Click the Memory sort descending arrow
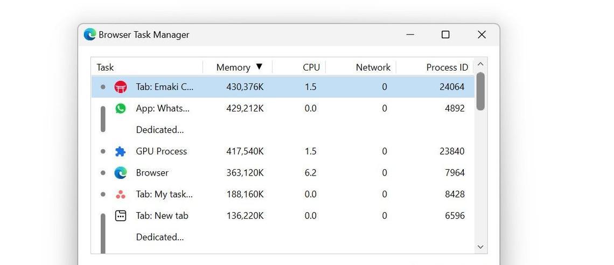Viewport: 614px width, 265px height. [x=259, y=67]
